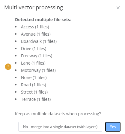Screen dimensions: 125x134
Task: Click the Yes button
Action: coord(113,127)
